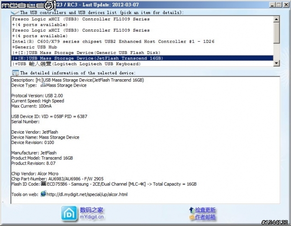
Task: Minimize the window
Action: coord(272,5)
